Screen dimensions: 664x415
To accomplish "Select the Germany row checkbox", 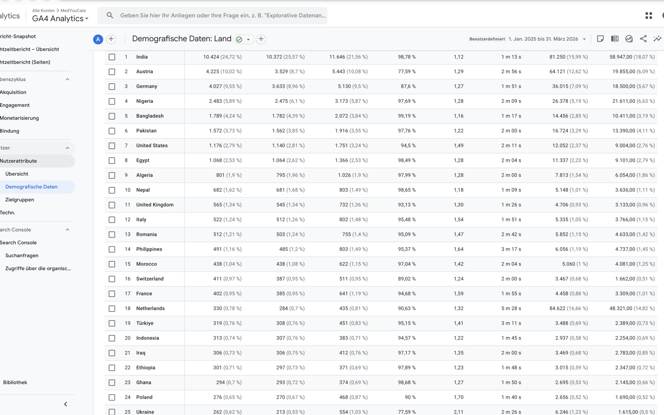I will point(112,86).
